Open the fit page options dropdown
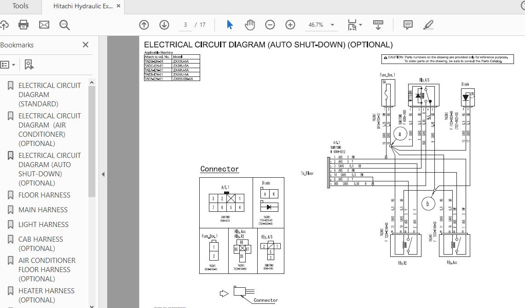This screenshot has width=525, height=308. (x=360, y=25)
